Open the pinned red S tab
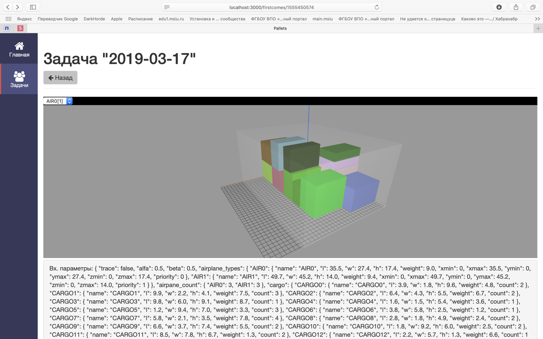543x339 pixels. [x=20, y=28]
